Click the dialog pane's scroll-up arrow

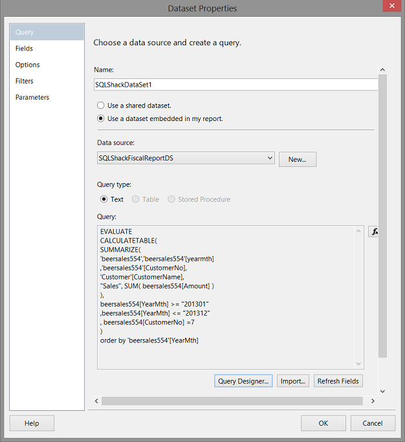pos(382,69)
